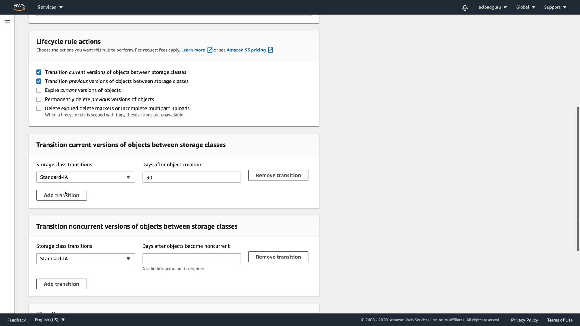Open the hamburger side navigation menu

click(7, 22)
